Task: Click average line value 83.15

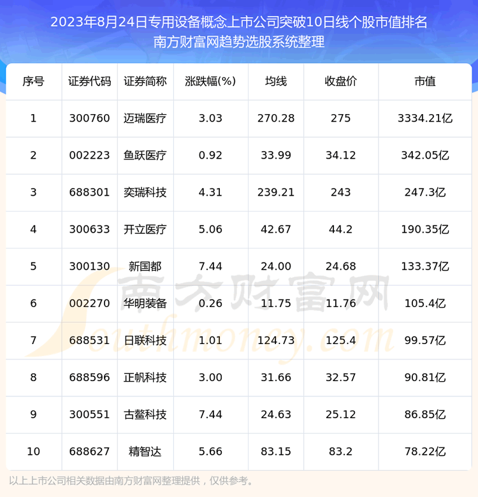Action: [x=276, y=451]
